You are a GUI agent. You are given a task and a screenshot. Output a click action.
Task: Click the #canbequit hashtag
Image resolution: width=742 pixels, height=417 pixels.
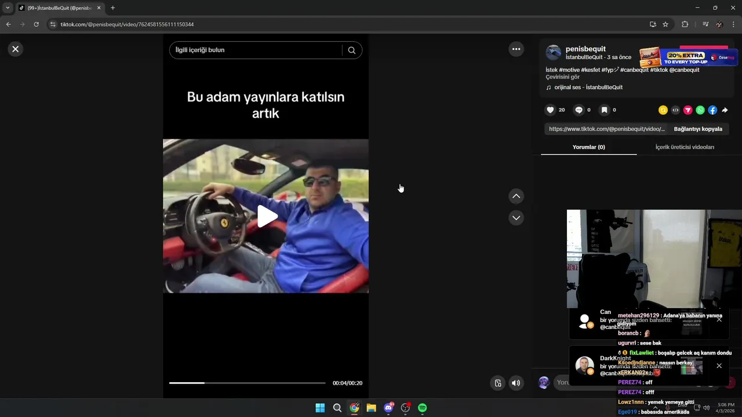click(634, 70)
